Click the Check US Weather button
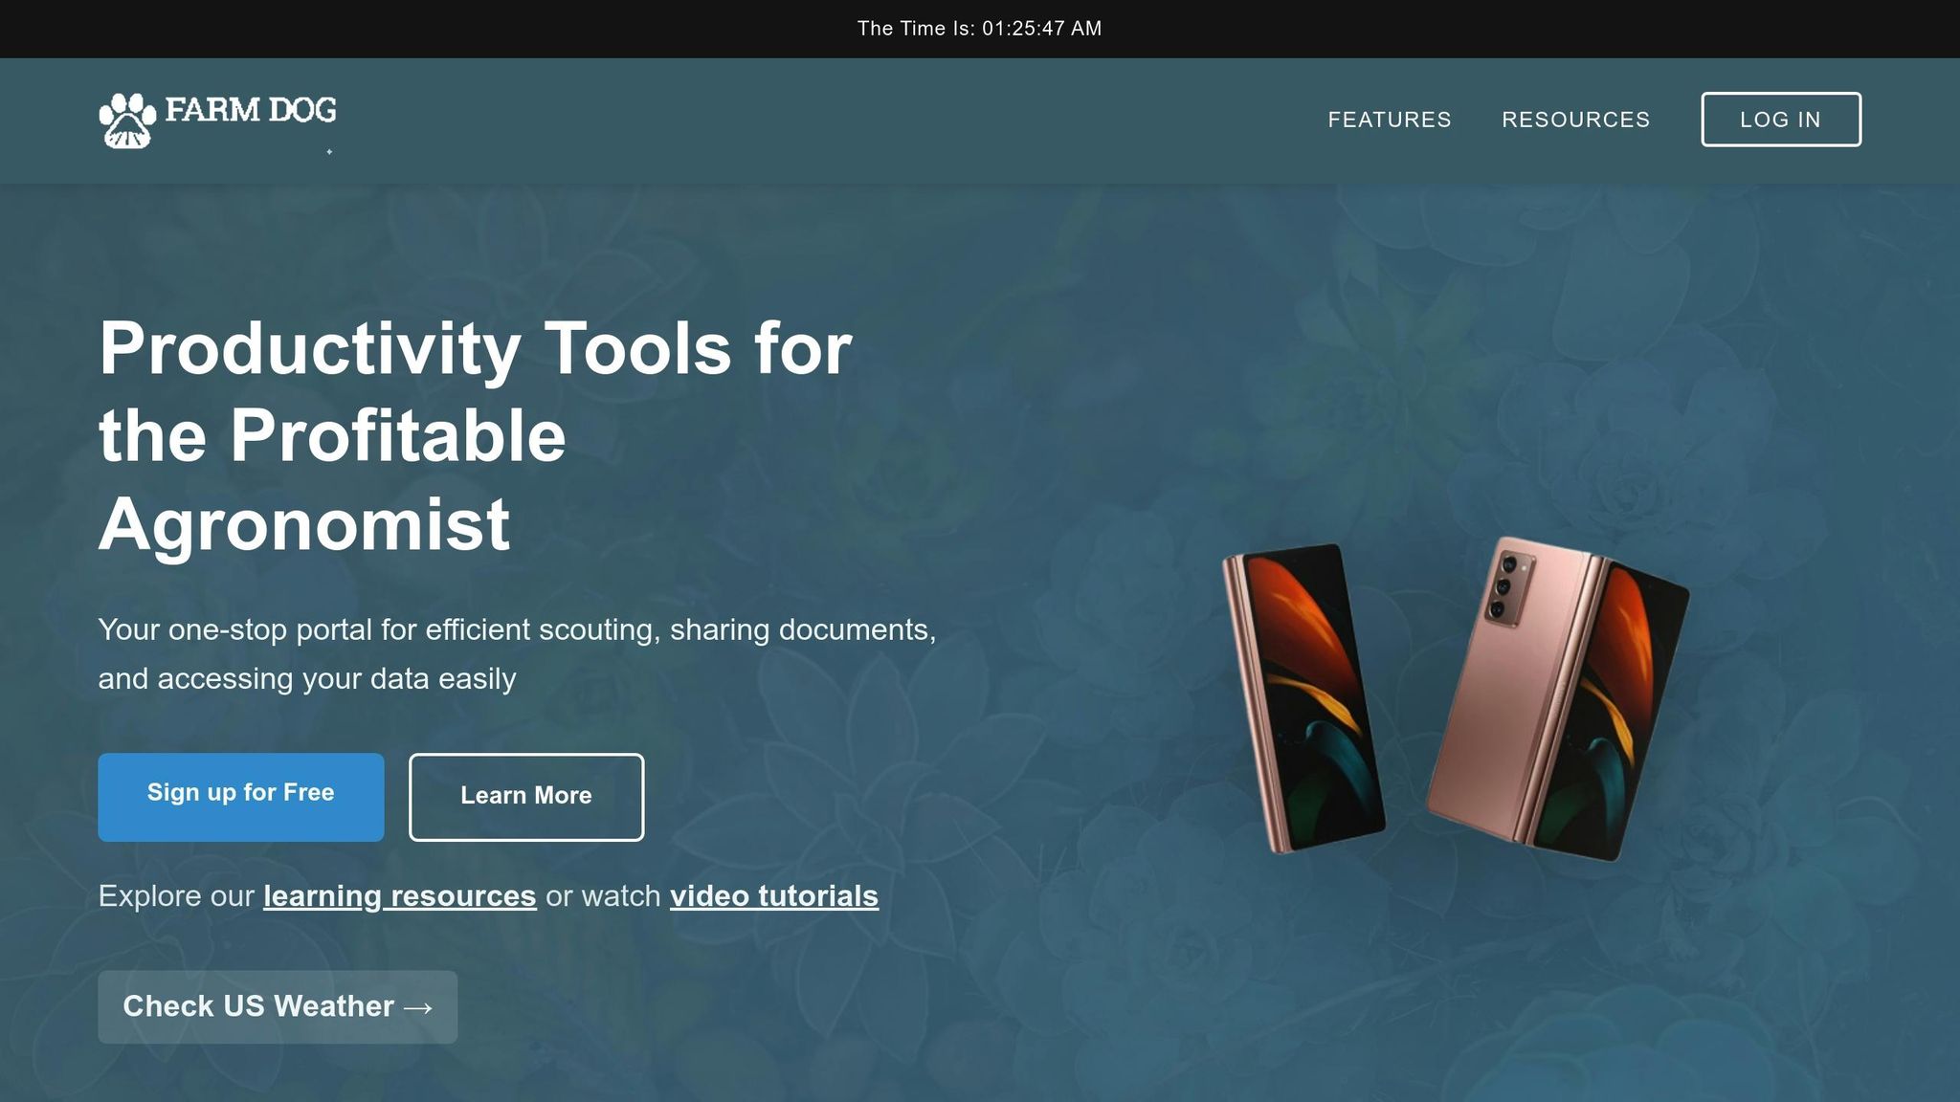Image resolution: width=1960 pixels, height=1102 pixels. [278, 1006]
